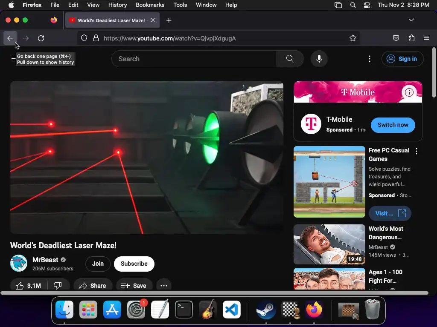The width and height of the screenshot is (437, 327).
Task: Open the Firefox File menu
Action: pyautogui.click(x=55, y=5)
